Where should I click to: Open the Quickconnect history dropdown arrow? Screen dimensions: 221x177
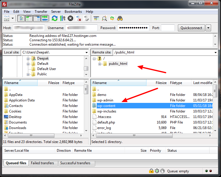click(208, 28)
